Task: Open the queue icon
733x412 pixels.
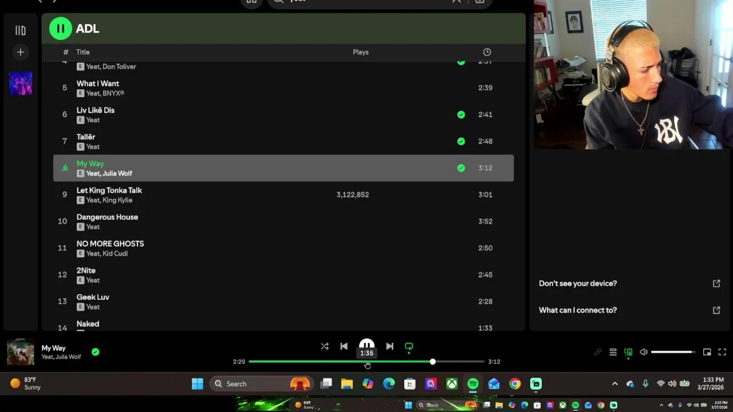Action: [x=613, y=352]
